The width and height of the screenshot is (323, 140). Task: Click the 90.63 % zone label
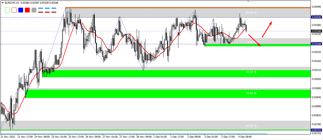(251, 12)
